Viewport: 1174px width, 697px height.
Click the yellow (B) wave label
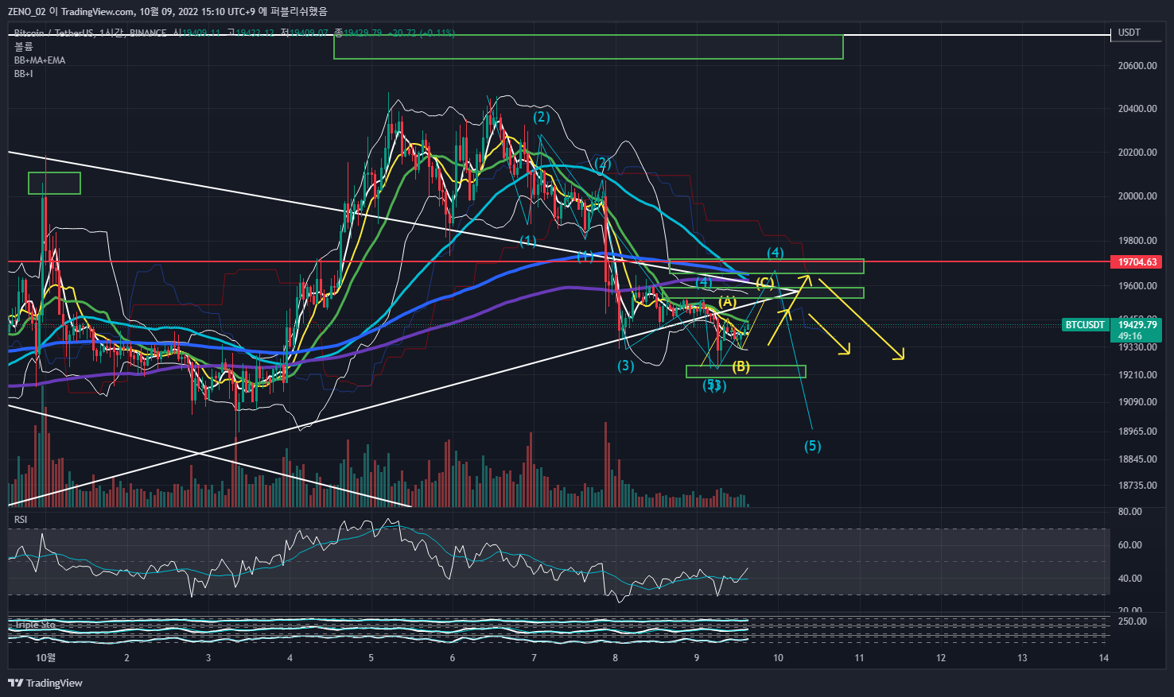click(x=741, y=366)
